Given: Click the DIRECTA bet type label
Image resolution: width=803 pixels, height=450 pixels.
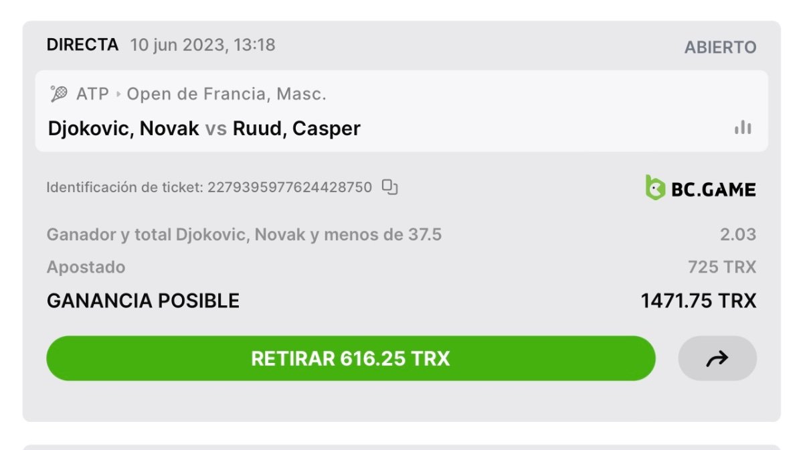Looking at the screenshot, I should [x=82, y=45].
